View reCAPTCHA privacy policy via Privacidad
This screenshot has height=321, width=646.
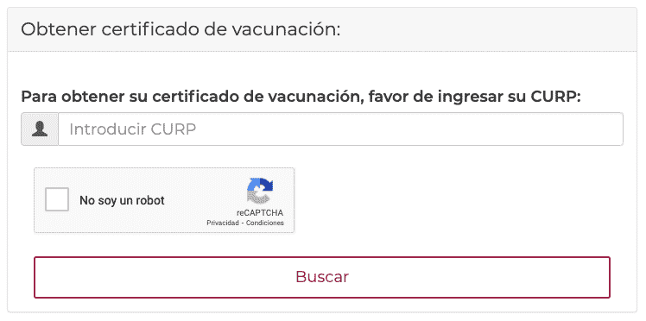[223, 223]
